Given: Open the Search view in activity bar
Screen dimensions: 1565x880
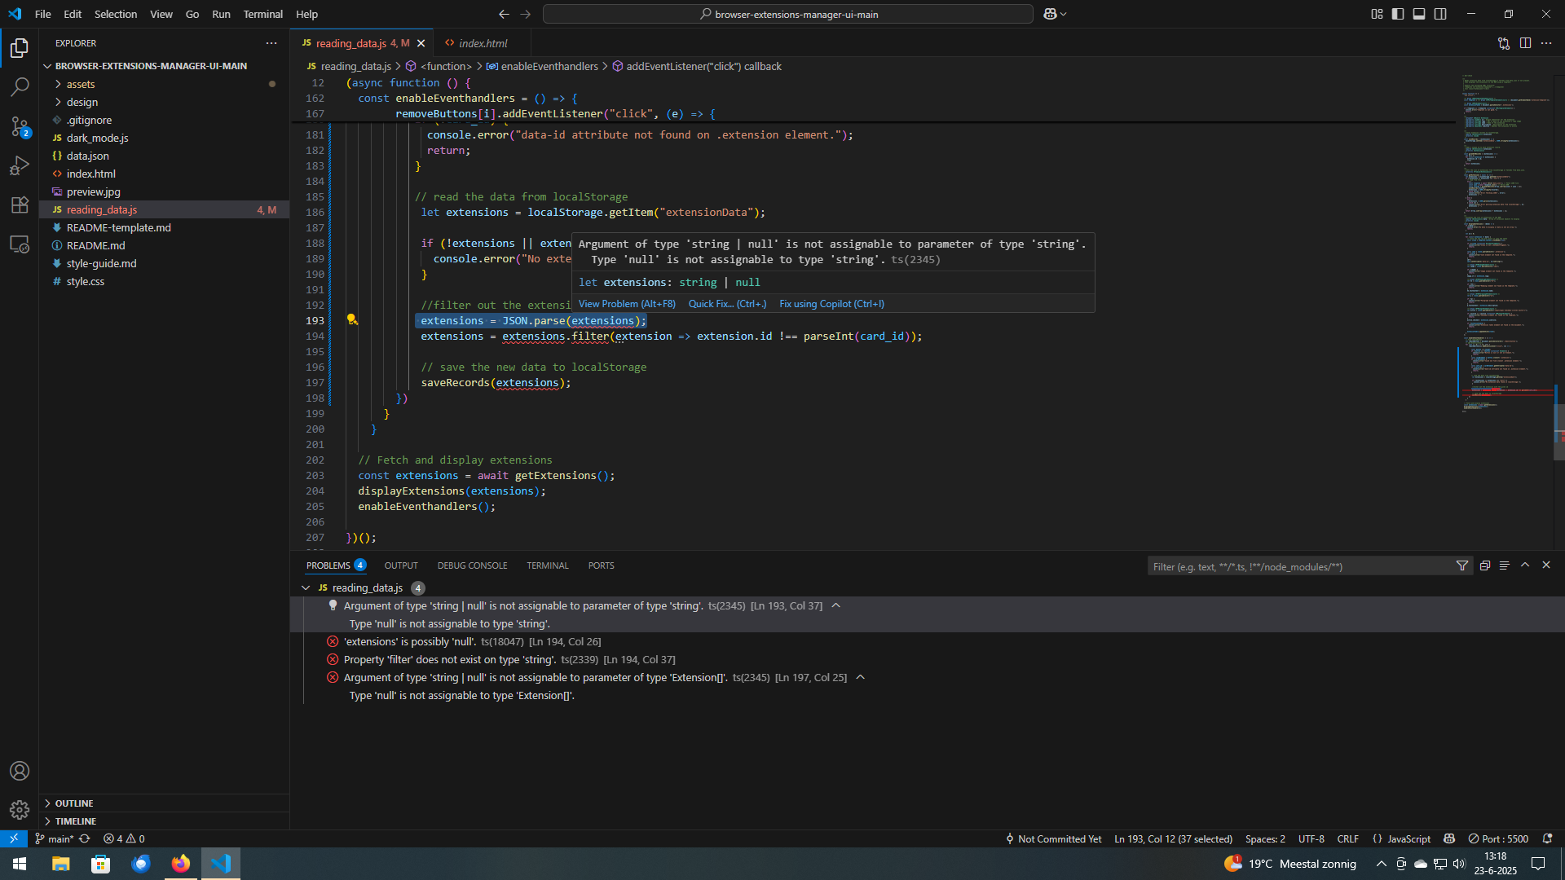Looking at the screenshot, I should pyautogui.click(x=20, y=86).
